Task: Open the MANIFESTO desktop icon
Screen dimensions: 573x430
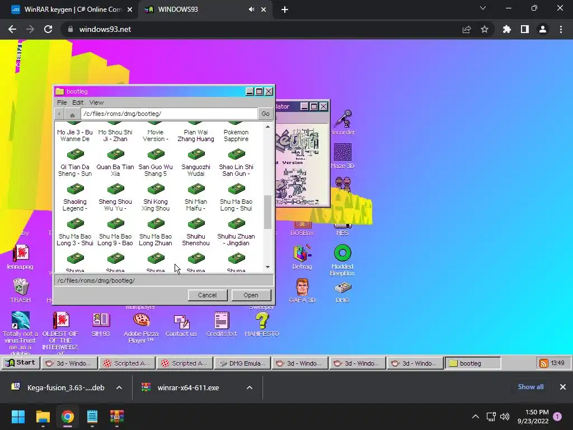Action: (262, 324)
